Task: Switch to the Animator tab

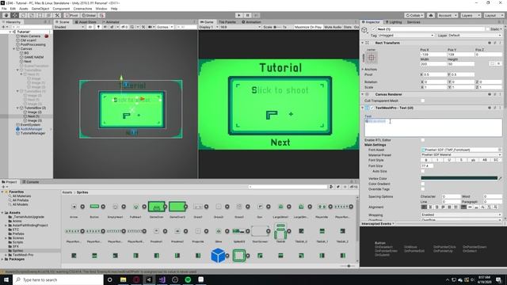Action: point(111,22)
